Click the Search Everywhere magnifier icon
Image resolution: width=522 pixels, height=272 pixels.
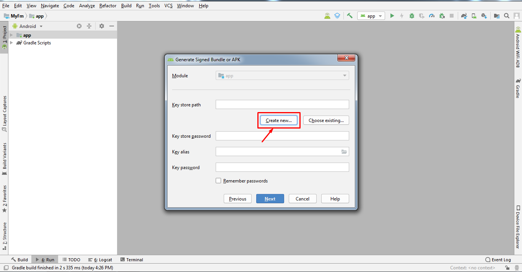coord(507,16)
